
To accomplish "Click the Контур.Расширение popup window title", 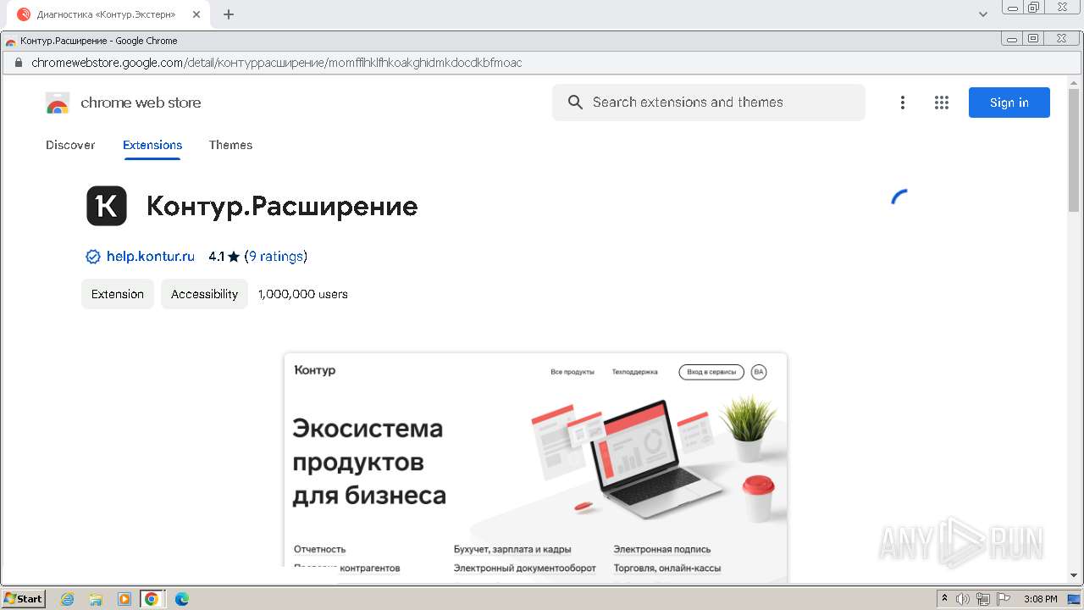I will (99, 41).
